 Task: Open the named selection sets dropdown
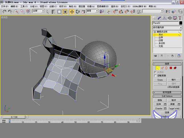pyautogui.click(x=162, y=11)
